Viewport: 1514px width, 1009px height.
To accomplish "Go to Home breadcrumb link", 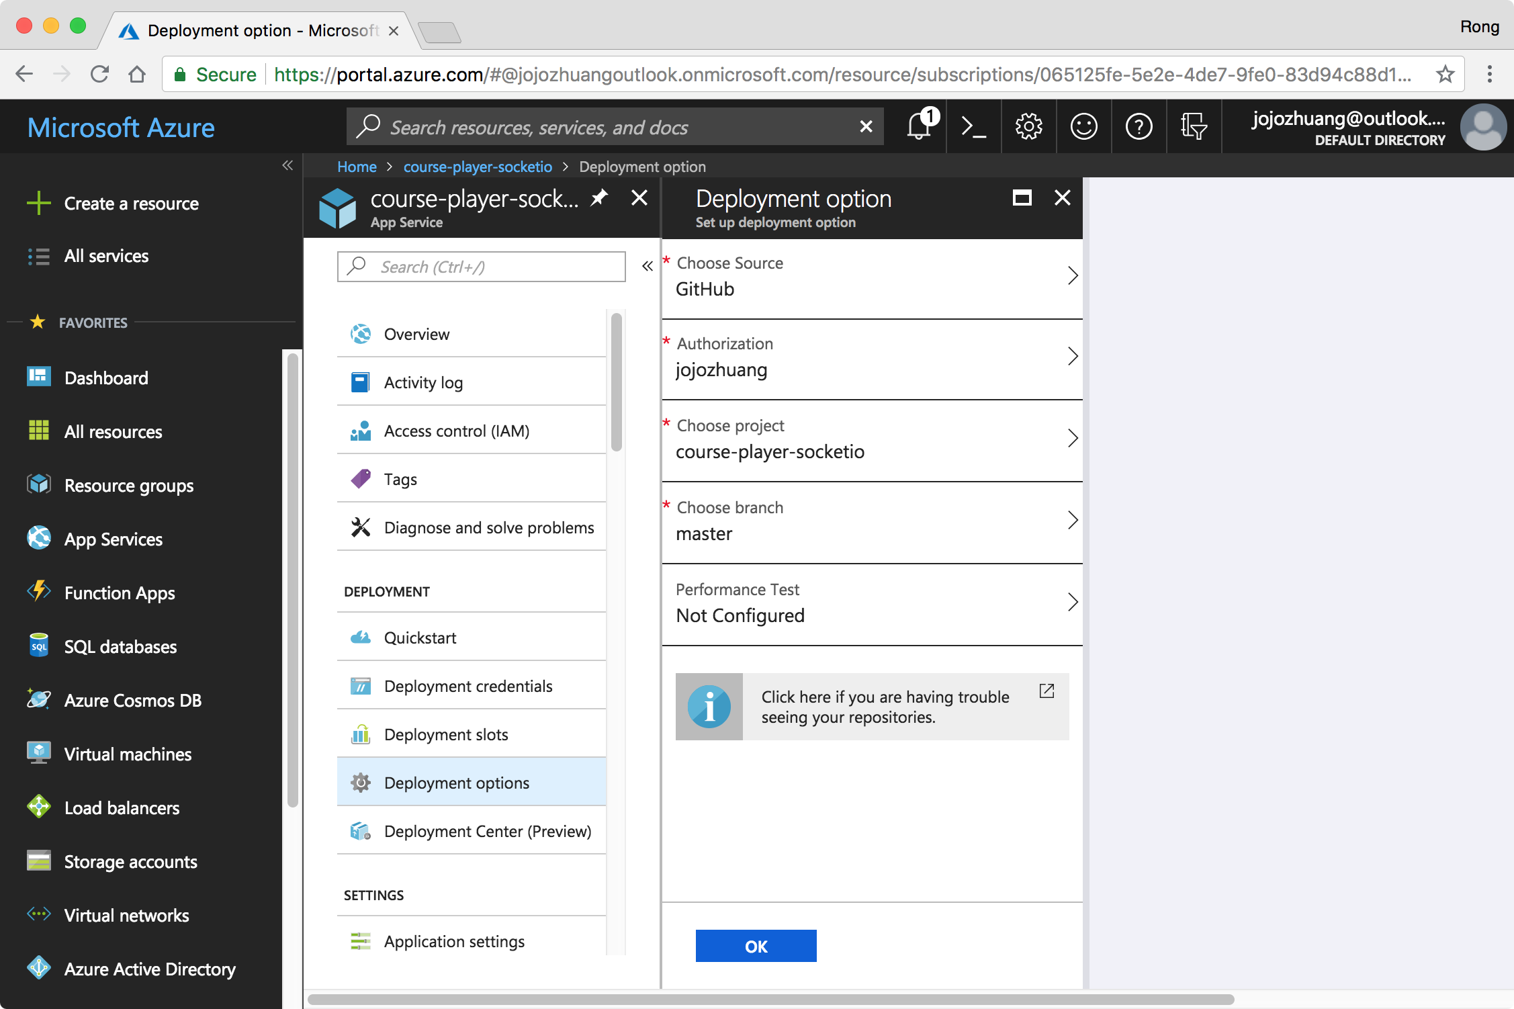I will click(x=357, y=167).
